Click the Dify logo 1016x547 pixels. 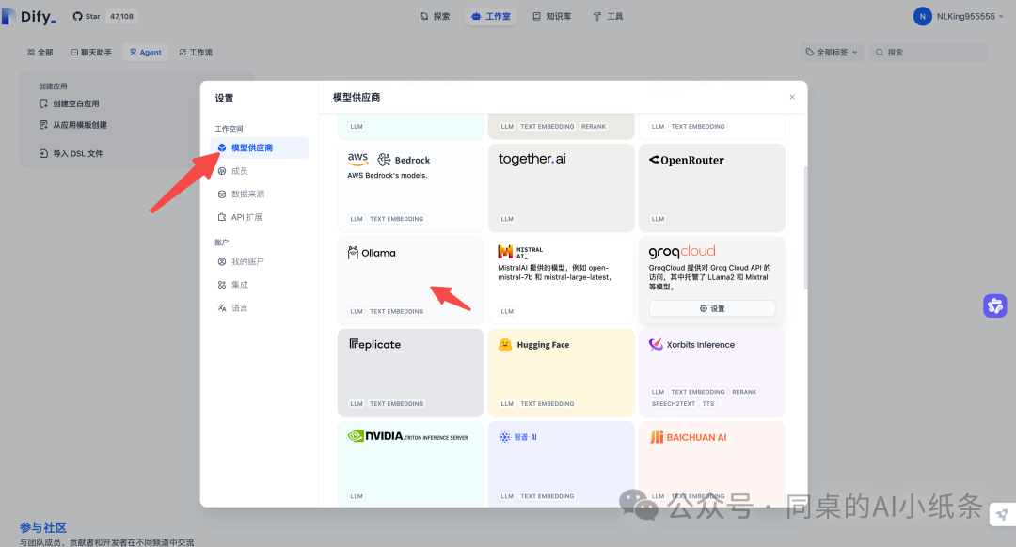coord(29,16)
